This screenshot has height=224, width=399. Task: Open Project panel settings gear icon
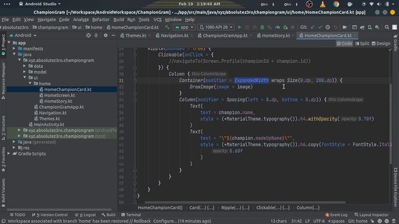pyautogui.click(x=105, y=35)
